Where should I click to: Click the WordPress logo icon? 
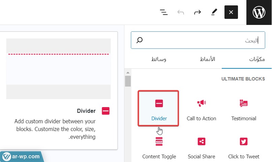tap(259, 12)
